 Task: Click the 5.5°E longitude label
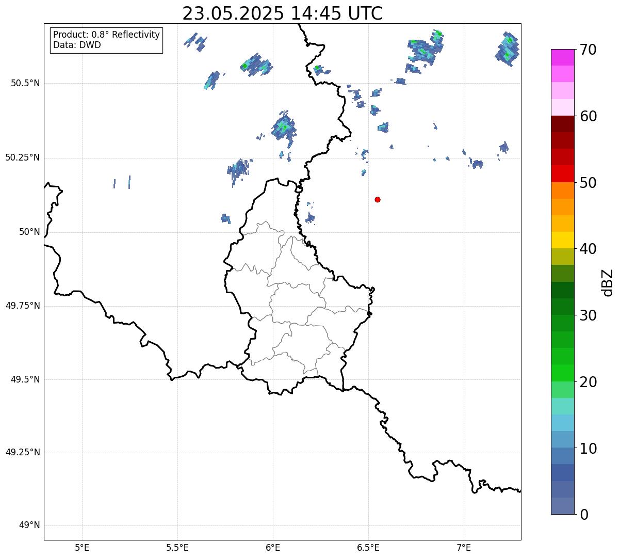[x=177, y=548]
